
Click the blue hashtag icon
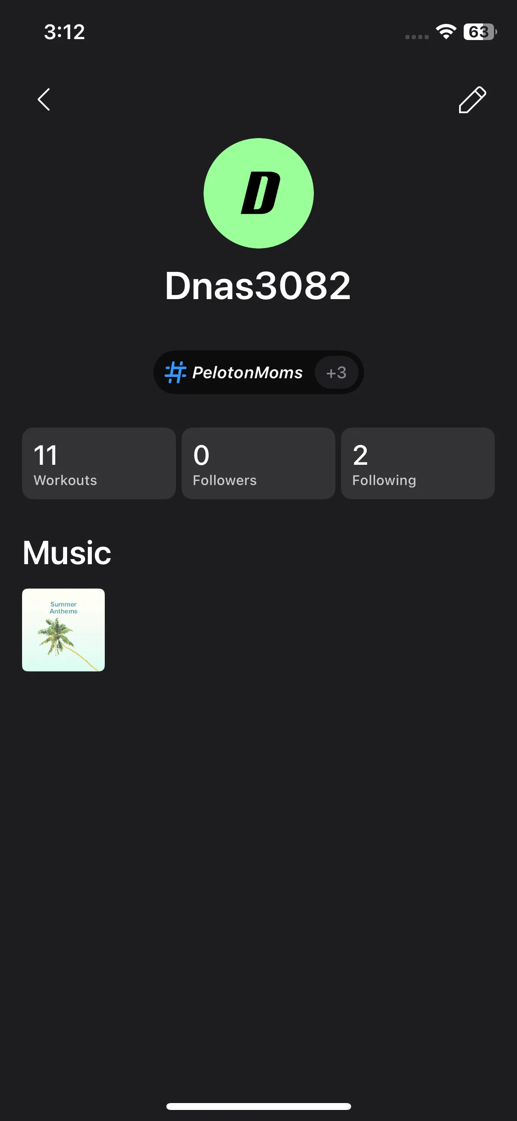point(175,372)
